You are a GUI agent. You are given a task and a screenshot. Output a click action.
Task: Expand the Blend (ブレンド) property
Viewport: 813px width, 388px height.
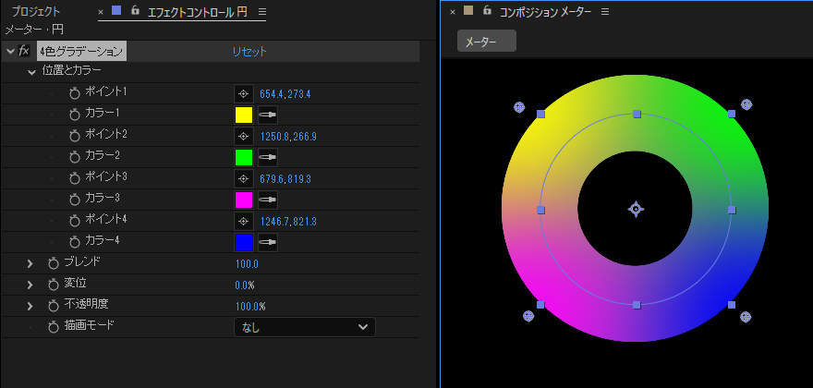(x=30, y=263)
